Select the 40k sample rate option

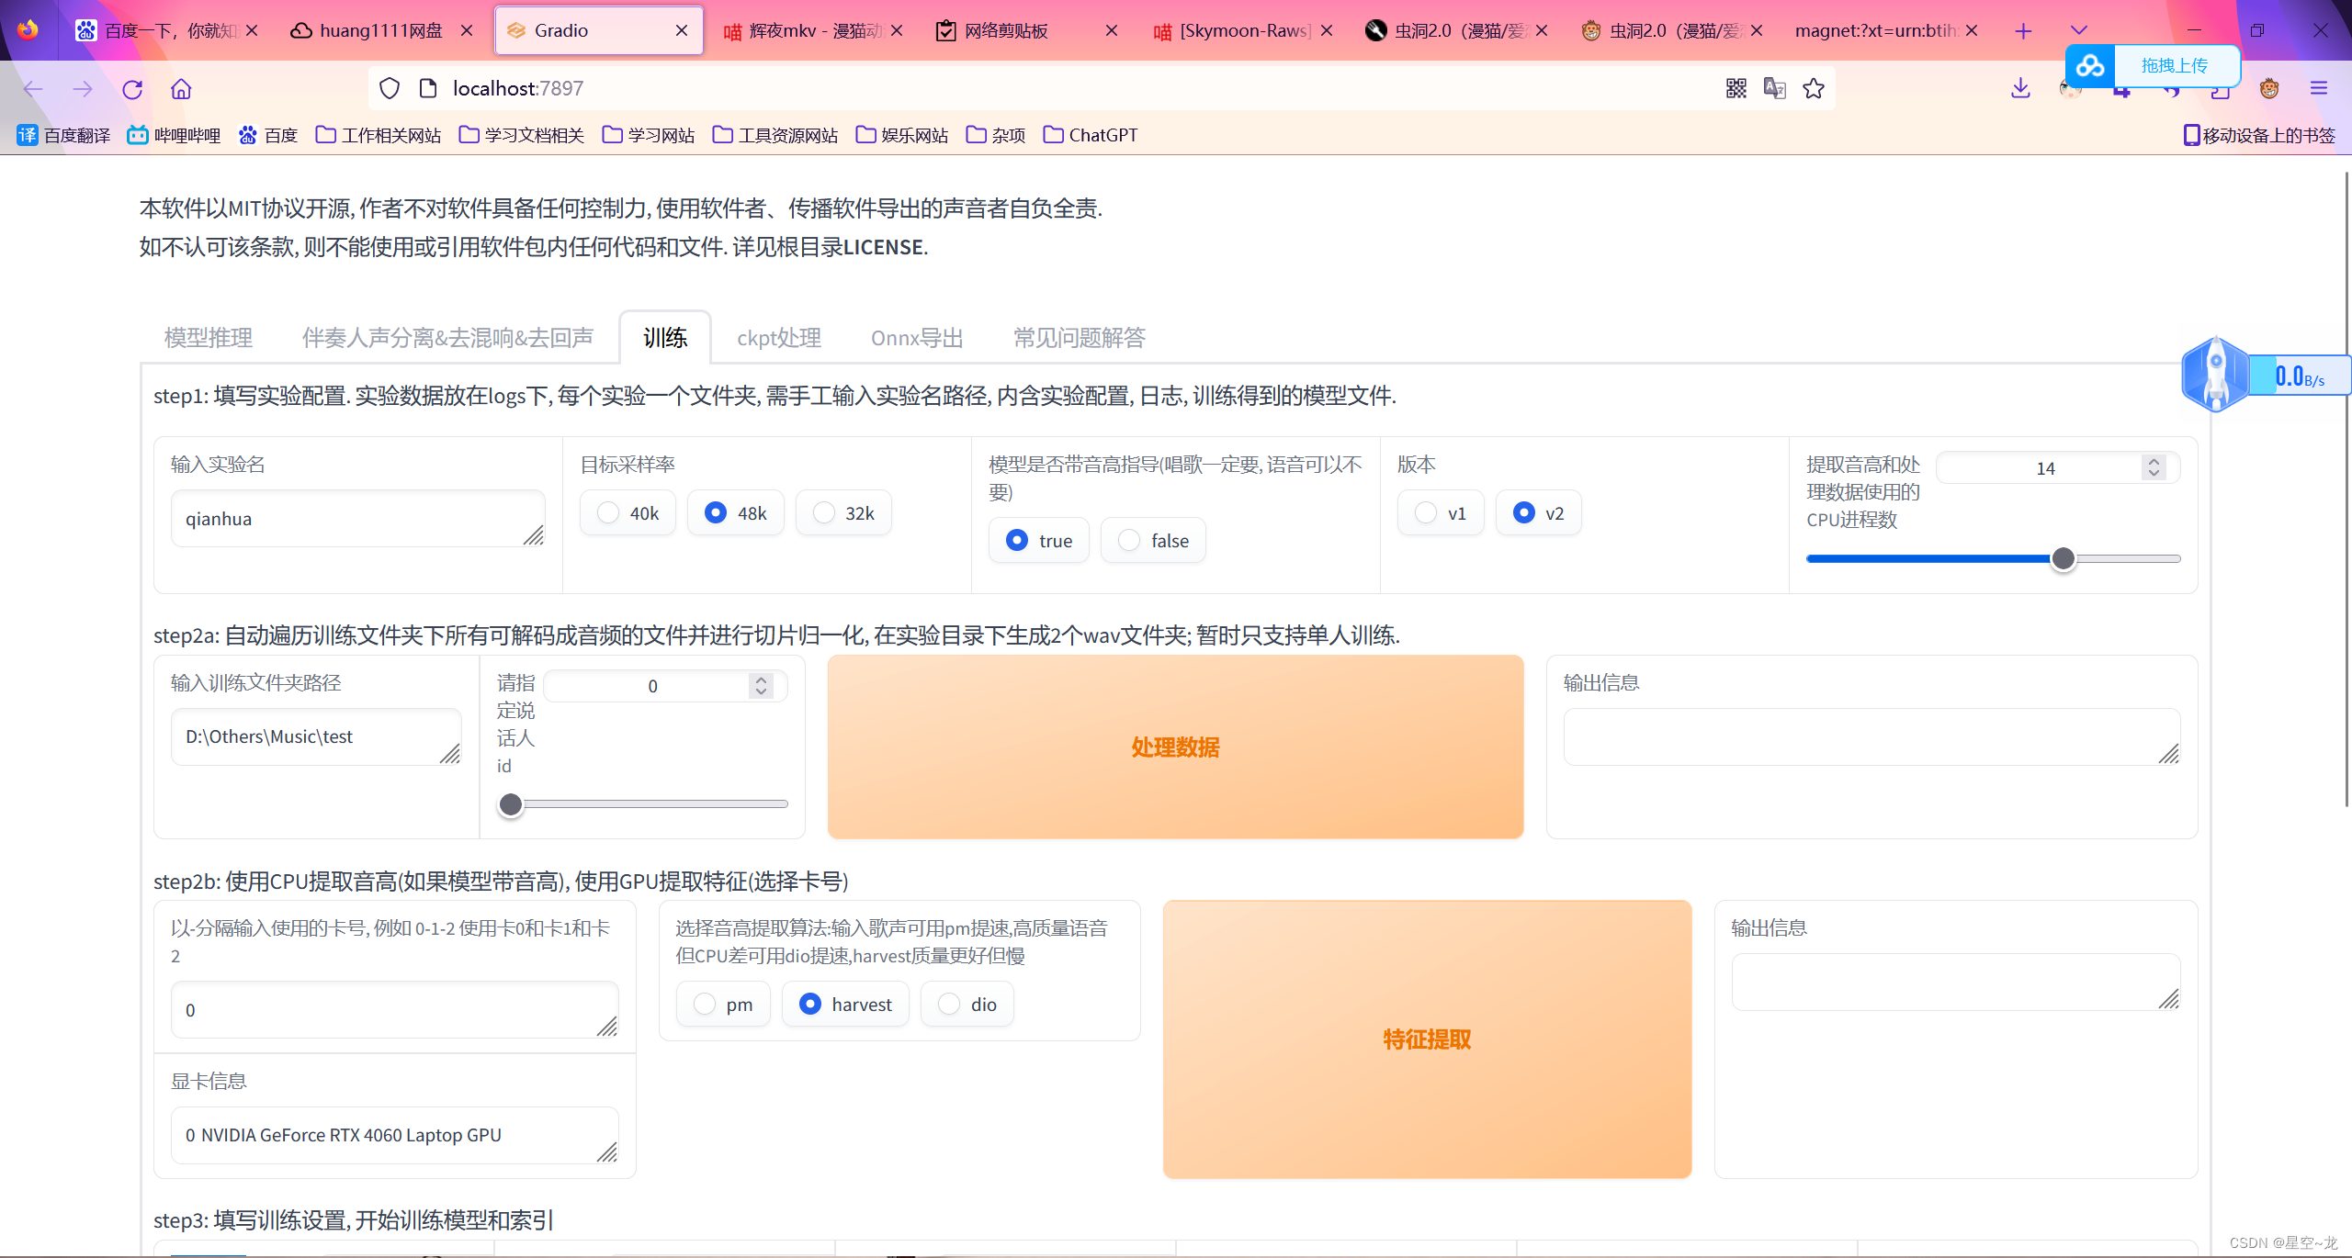608,512
